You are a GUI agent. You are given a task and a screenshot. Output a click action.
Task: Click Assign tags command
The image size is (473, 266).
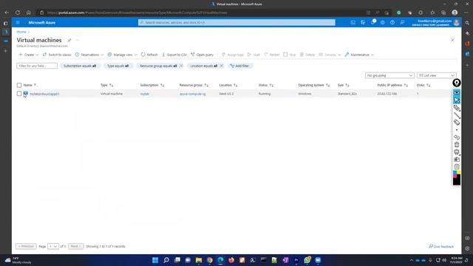coord(233,55)
